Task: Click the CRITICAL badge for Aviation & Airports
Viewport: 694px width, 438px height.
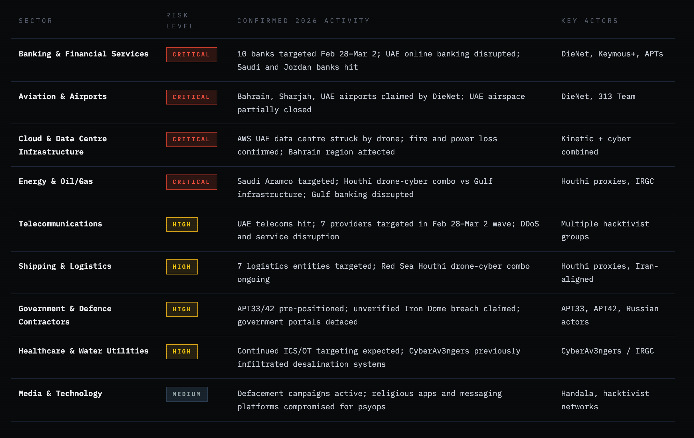Action: click(x=192, y=97)
